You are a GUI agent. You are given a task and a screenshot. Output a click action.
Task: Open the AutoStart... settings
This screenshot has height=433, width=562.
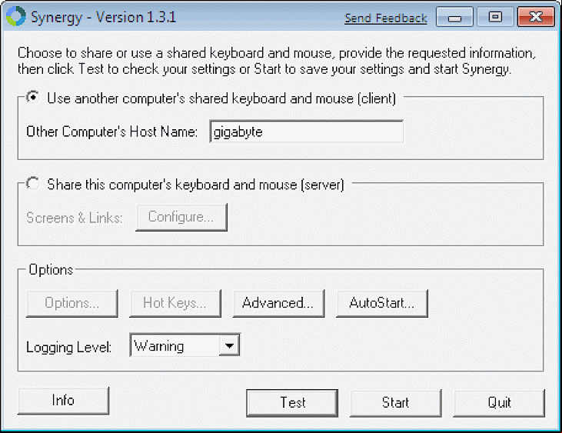click(x=382, y=303)
